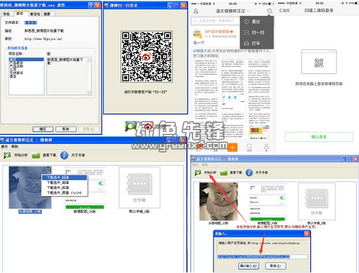Open the 操作 menu in context-menu album window

pos(4,146)
